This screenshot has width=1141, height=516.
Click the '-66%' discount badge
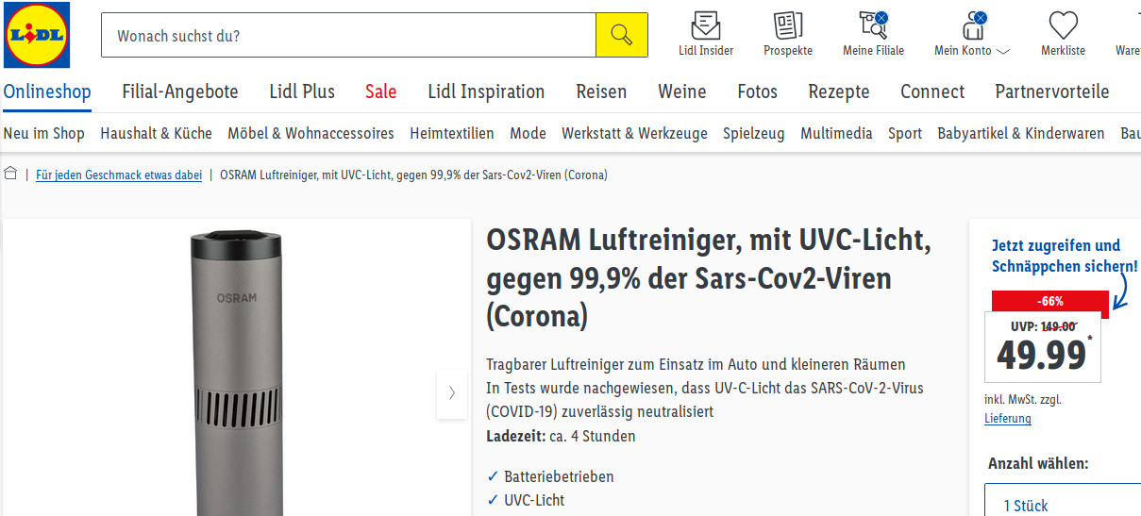pyautogui.click(x=1049, y=301)
